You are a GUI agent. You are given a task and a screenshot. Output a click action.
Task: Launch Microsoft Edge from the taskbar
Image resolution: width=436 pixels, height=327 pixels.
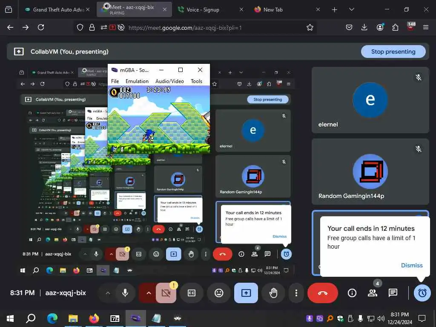point(52,318)
